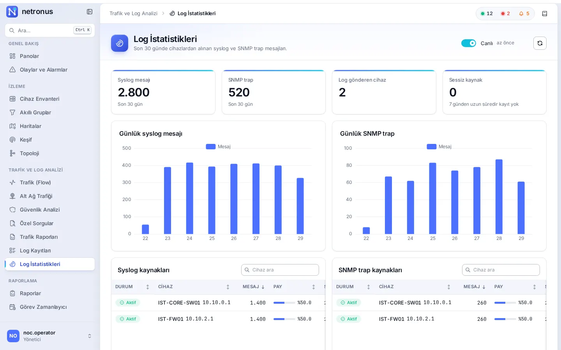Click the SNMP trap summary card
The height and width of the screenshot is (350, 561).
(273, 92)
